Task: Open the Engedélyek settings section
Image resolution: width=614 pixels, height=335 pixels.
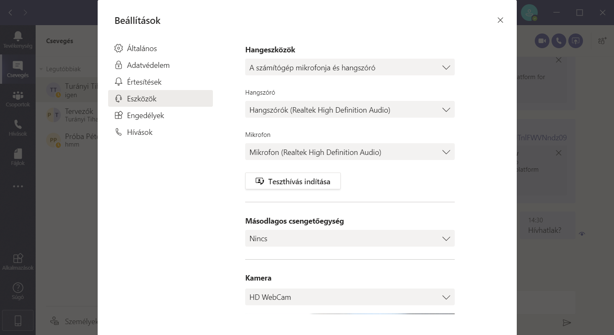Action: tap(145, 116)
